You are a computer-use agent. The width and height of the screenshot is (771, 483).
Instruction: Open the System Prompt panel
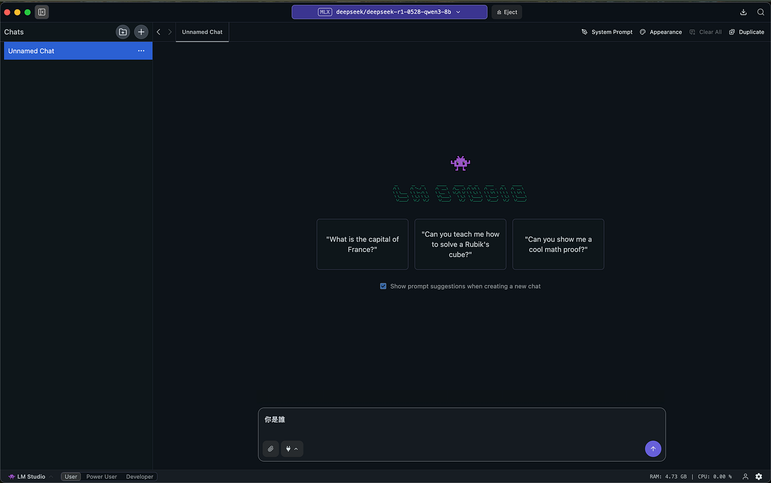pos(607,32)
